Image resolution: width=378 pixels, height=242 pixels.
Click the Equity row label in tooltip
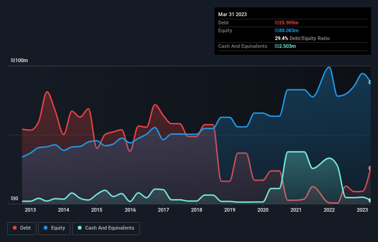pos(225,30)
